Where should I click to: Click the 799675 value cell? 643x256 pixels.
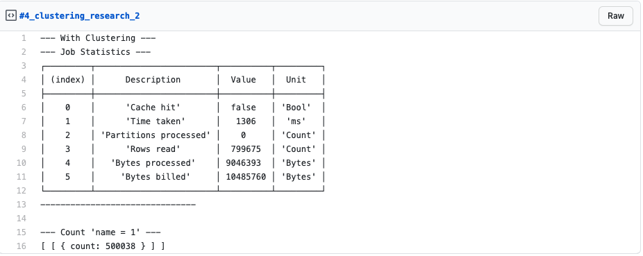[x=246, y=149]
